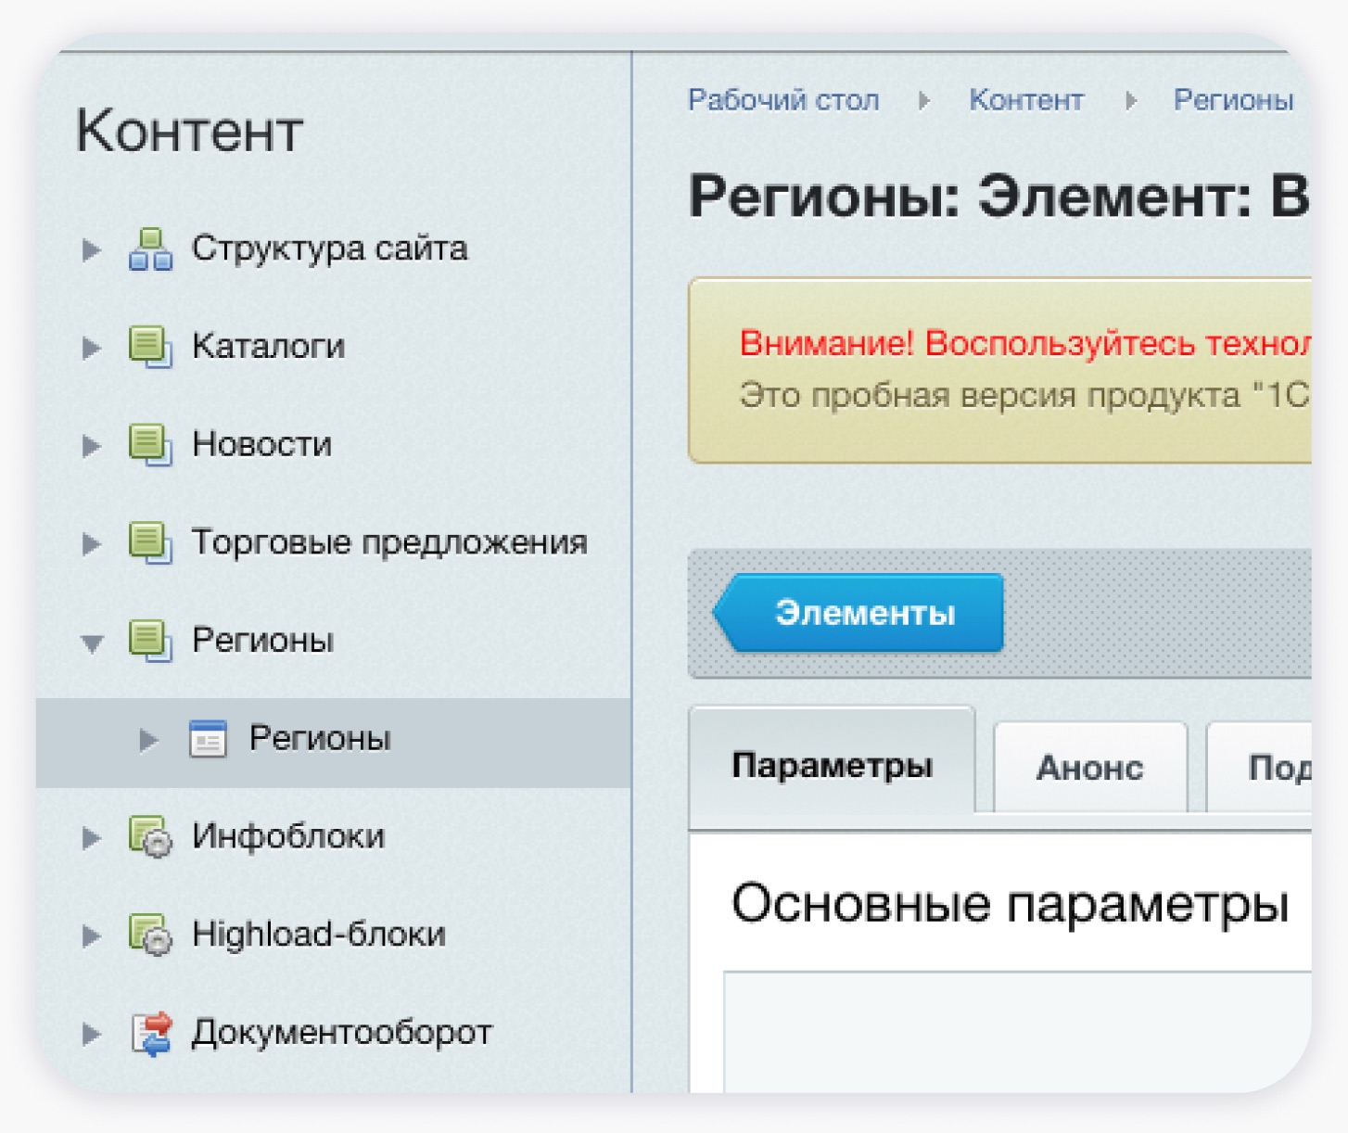Click the trial notice line starting with Это пробная версия

coord(1024,396)
